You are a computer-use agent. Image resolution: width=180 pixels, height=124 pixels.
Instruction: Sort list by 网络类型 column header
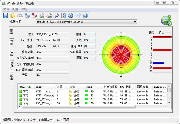pyautogui.click(x=144, y=87)
